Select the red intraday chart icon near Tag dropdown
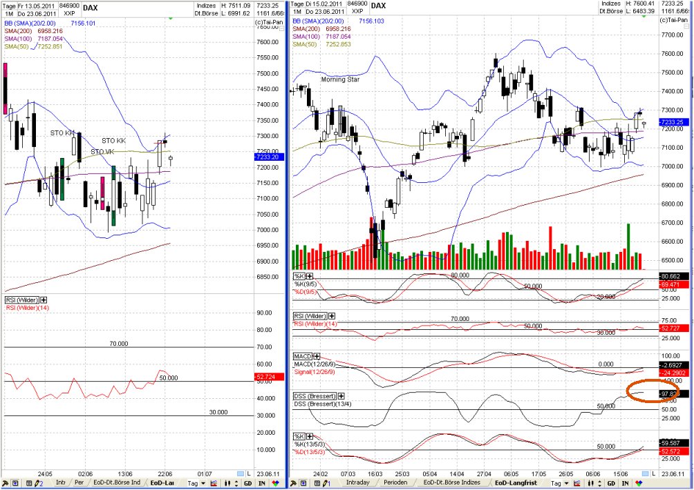This screenshot has height=490, width=694. [x=578, y=483]
